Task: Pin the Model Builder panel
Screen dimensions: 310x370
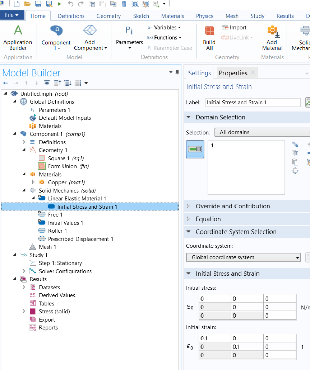Action: pyautogui.click(x=177, y=72)
